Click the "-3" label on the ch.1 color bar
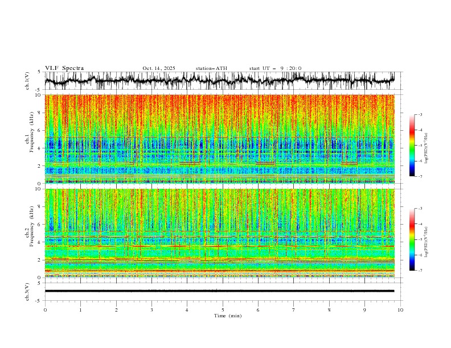 click(420, 114)
